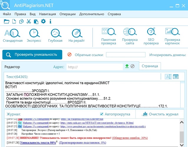Load page with the green download arrow
Screen dimensions: 188x147
click(127, 66)
